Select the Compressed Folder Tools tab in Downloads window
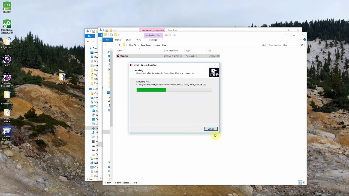The width and height of the screenshot is (349, 196). (x=152, y=30)
